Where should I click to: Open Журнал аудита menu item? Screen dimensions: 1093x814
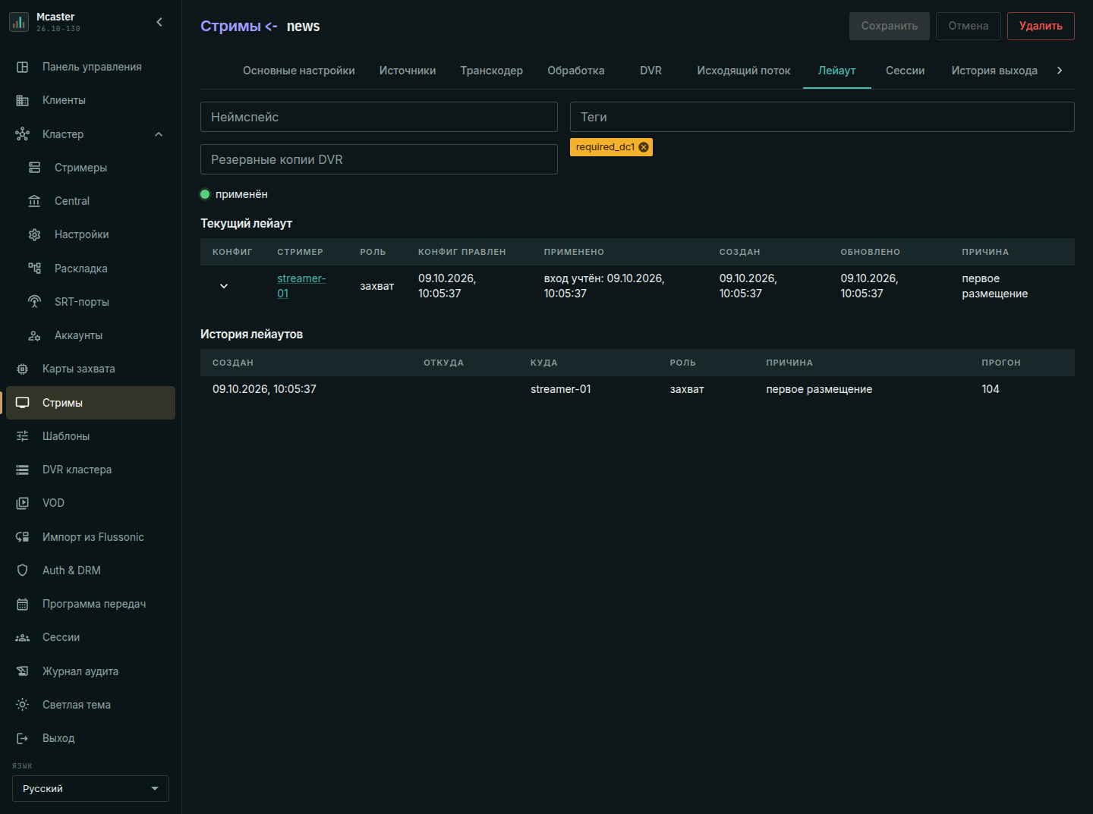click(90, 671)
